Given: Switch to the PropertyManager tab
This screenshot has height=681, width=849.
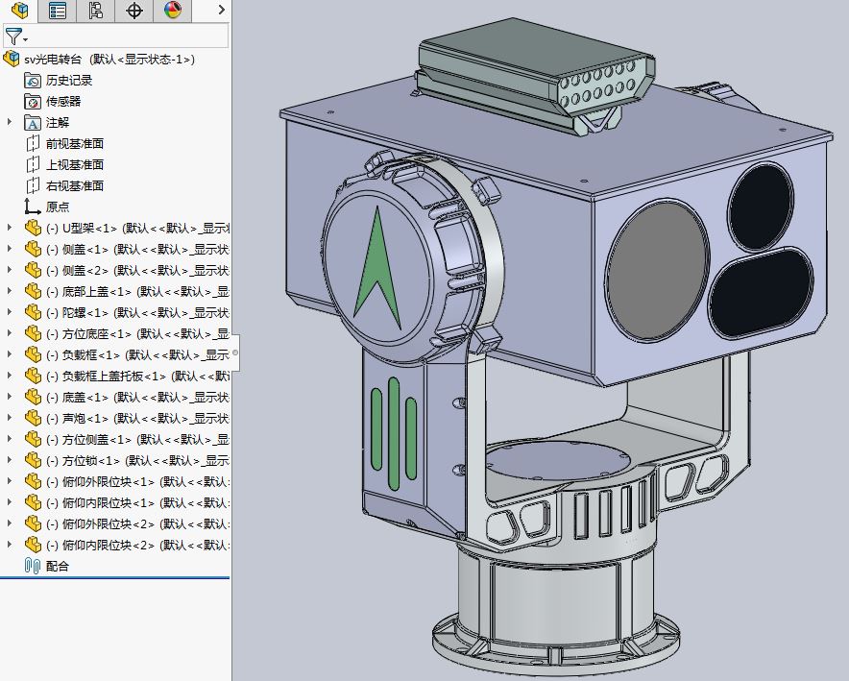Looking at the screenshot, I should tap(58, 11).
